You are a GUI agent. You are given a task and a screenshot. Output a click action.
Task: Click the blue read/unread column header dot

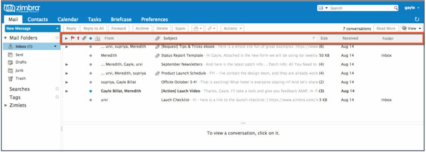pos(90,38)
